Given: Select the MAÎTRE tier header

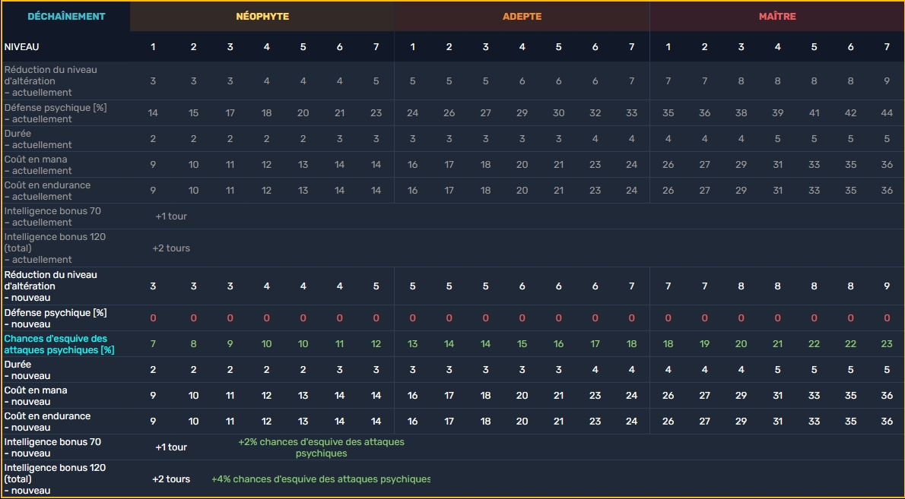Looking at the screenshot, I should [777, 16].
